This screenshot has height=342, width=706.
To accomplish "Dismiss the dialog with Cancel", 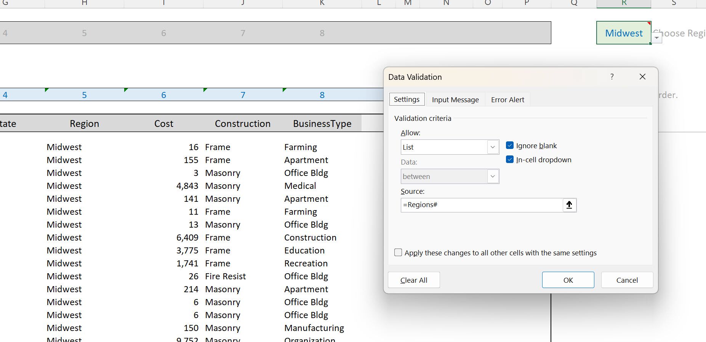I will tap(627, 280).
